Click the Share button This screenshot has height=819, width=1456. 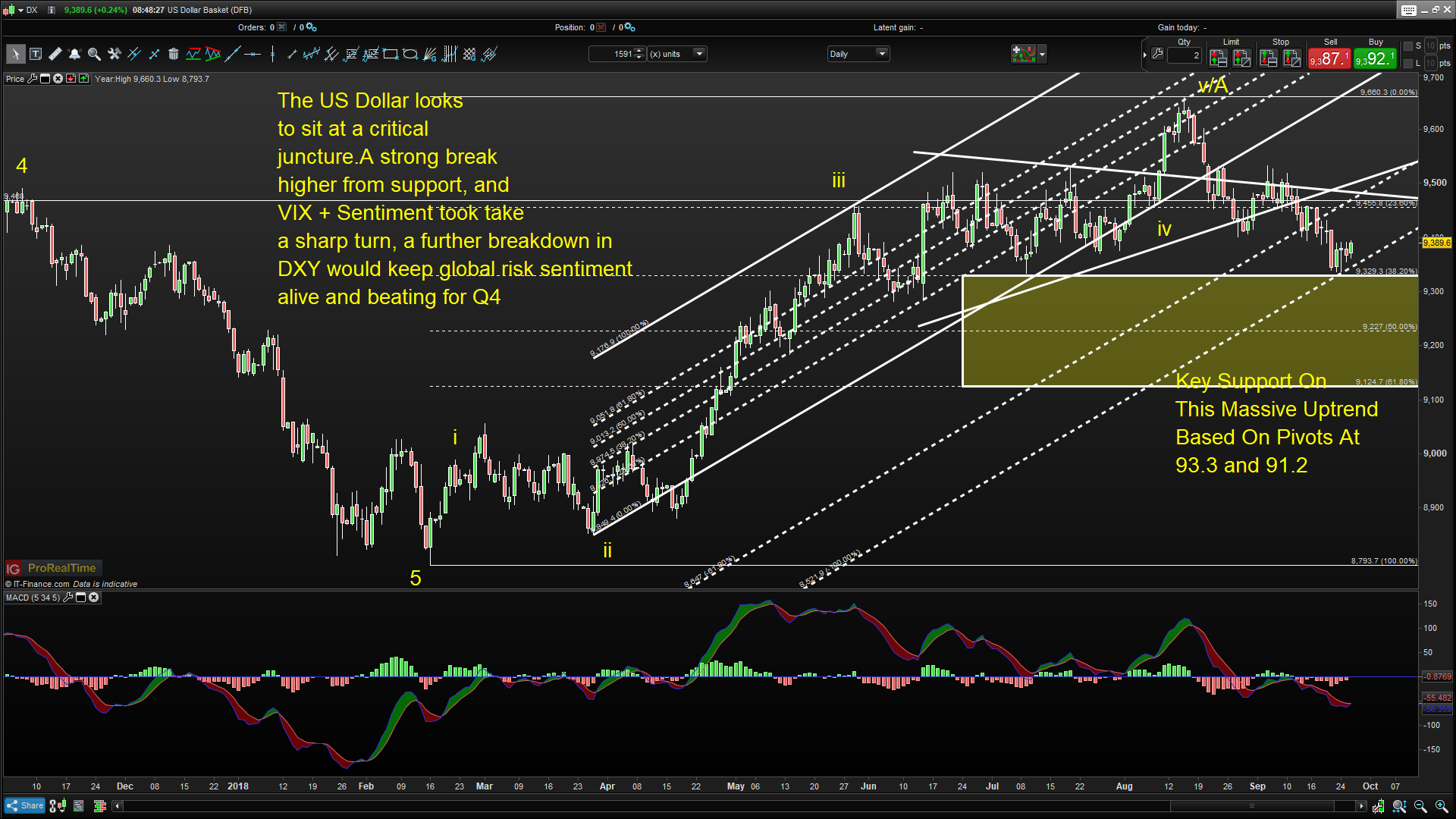(x=25, y=806)
